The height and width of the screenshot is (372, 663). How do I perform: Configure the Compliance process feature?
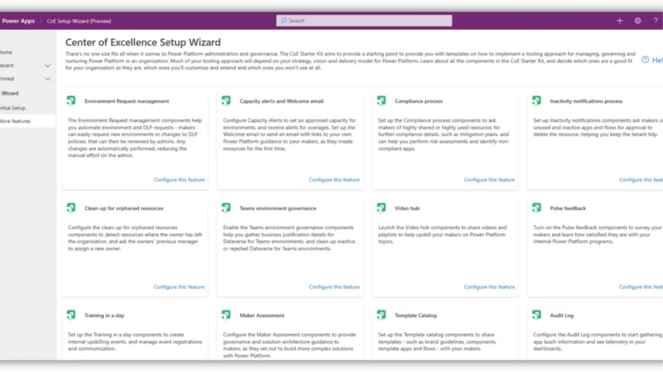489,180
